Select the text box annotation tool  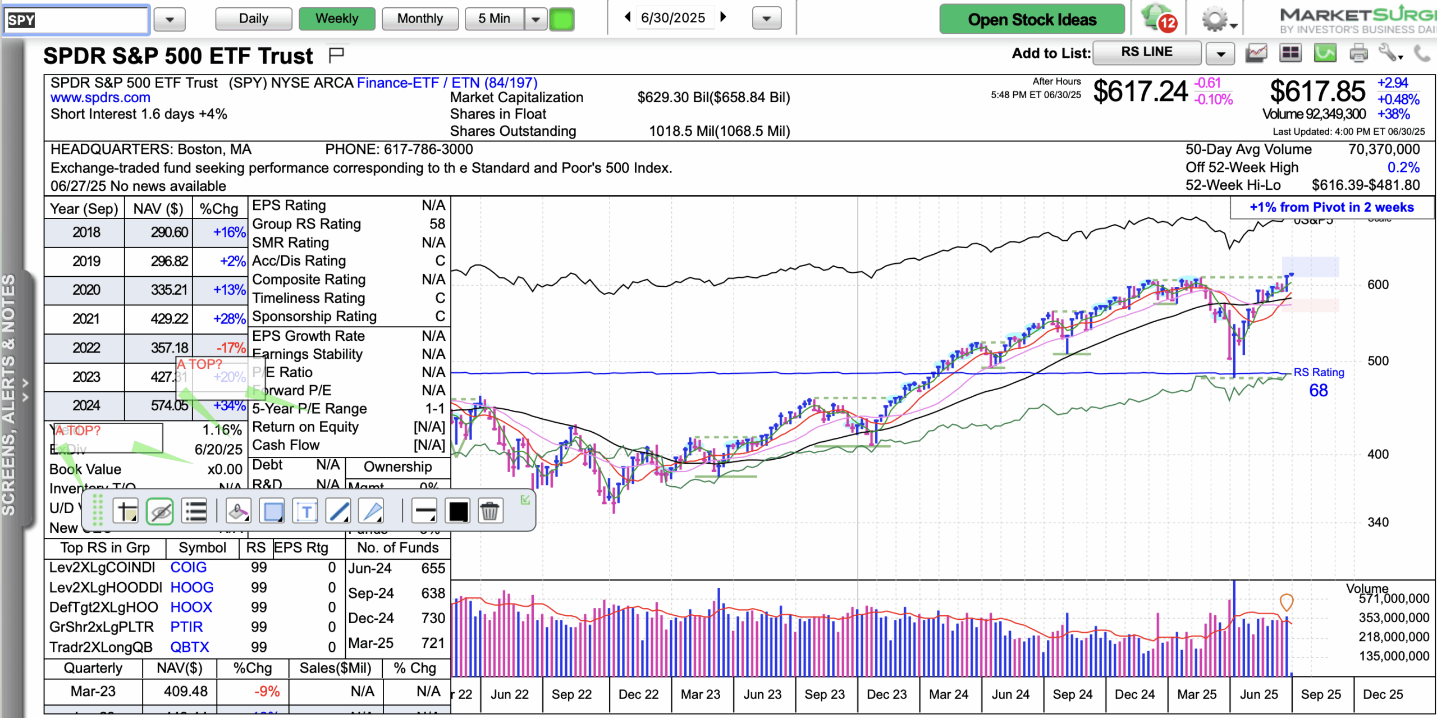pos(306,511)
